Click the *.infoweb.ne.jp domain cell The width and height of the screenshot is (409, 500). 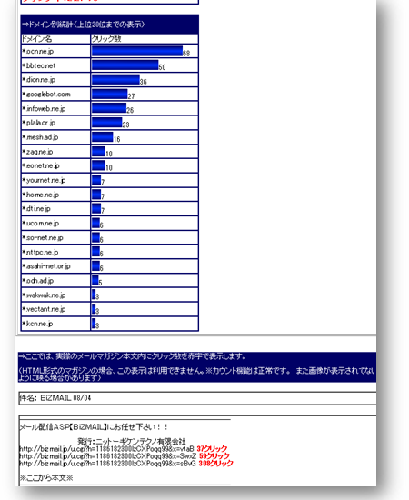coord(55,109)
